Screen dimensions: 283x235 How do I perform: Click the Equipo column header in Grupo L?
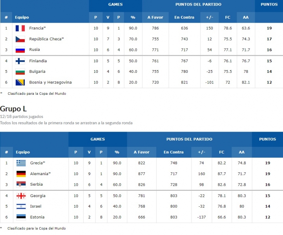pos(23,152)
